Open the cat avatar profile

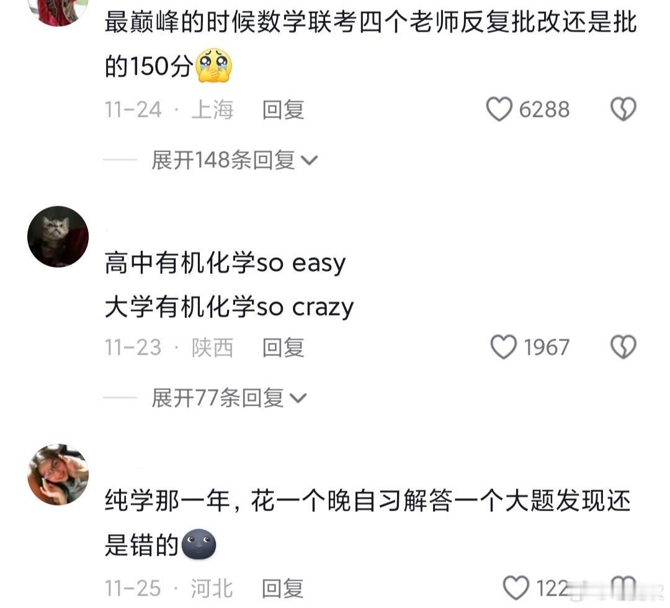tap(58, 237)
